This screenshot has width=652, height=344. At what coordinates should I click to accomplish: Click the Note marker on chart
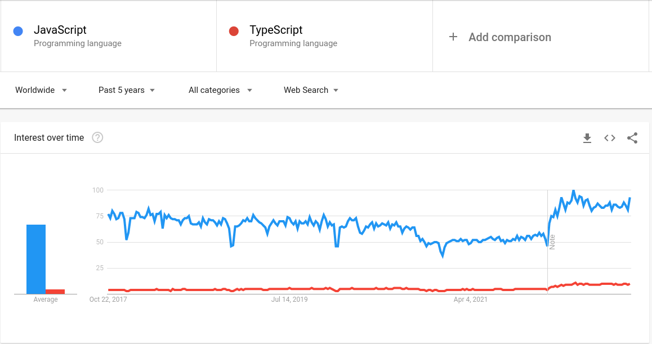(x=552, y=242)
